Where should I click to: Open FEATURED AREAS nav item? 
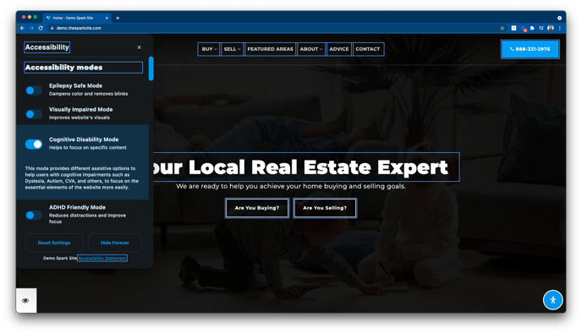270,49
